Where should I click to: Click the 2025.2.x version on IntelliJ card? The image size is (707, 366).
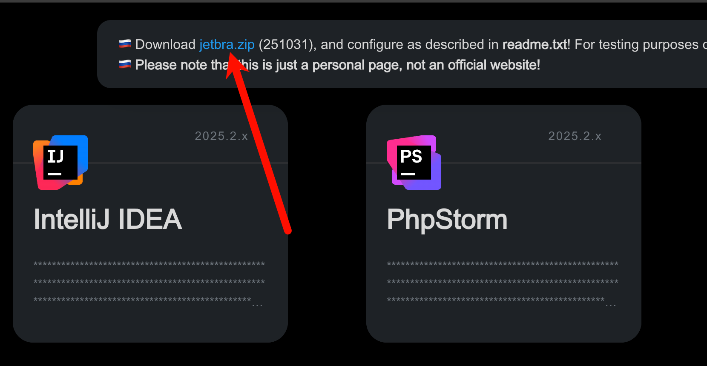click(x=221, y=136)
